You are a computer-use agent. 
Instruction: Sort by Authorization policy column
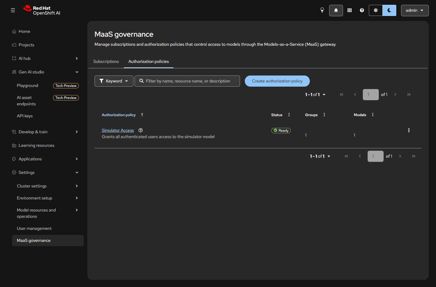[x=122, y=115]
